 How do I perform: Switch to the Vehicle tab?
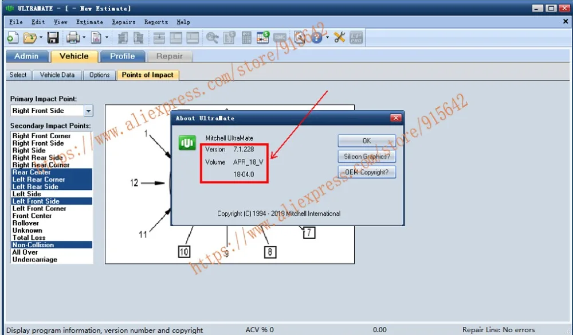click(74, 56)
